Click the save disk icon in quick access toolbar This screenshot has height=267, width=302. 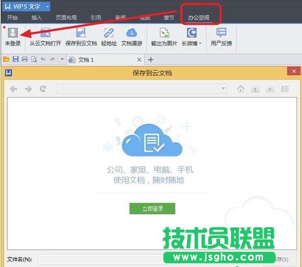15,59
